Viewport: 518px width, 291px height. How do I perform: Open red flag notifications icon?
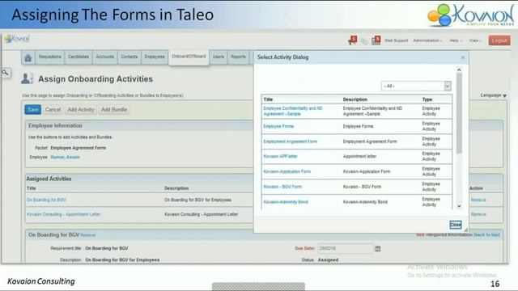(x=353, y=40)
